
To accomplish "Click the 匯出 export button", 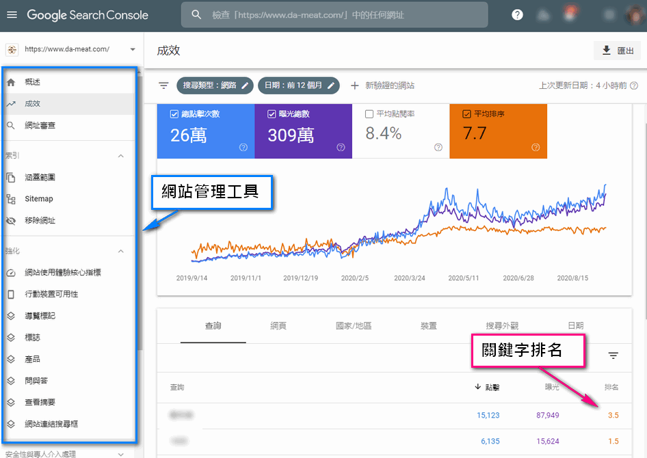I will (x=618, y=51).
